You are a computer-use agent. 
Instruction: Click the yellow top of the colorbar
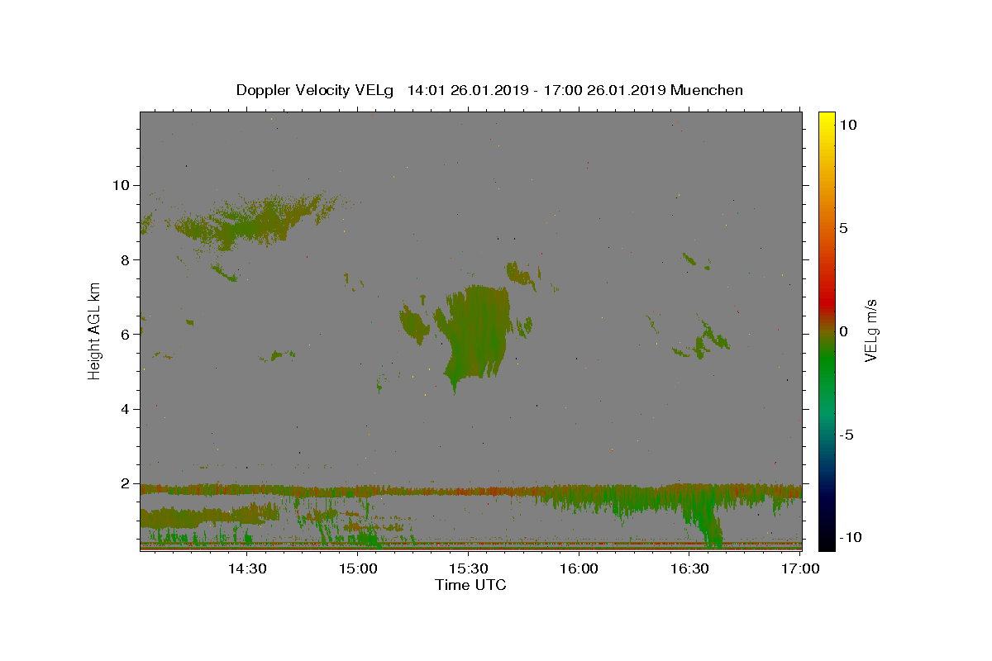pyautogui.click(x=827, y=117)
